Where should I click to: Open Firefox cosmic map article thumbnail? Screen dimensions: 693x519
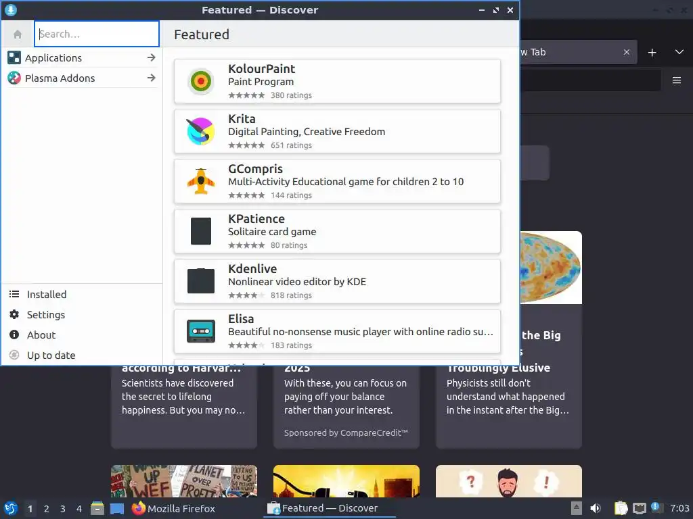[551, 268]
